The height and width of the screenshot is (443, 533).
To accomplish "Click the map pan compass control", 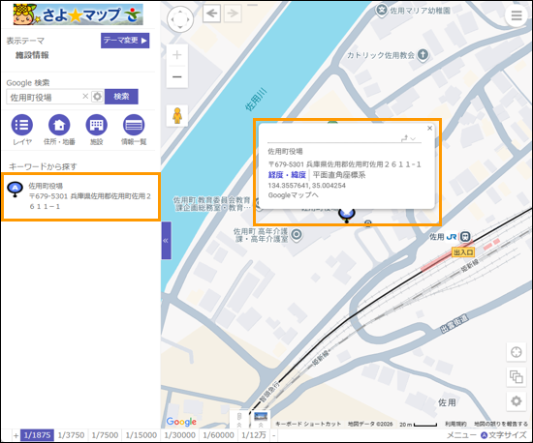I will [180, 19].
